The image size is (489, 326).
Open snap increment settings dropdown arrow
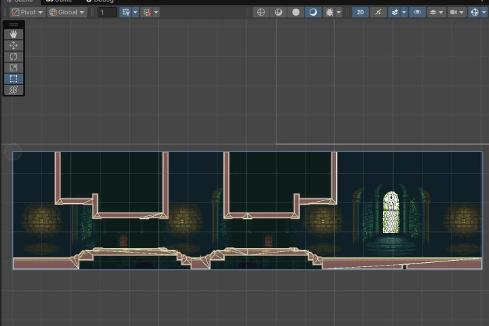pos(156,12)
